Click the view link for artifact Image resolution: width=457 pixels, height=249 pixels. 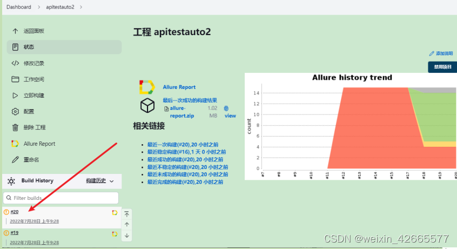[230, 116]
